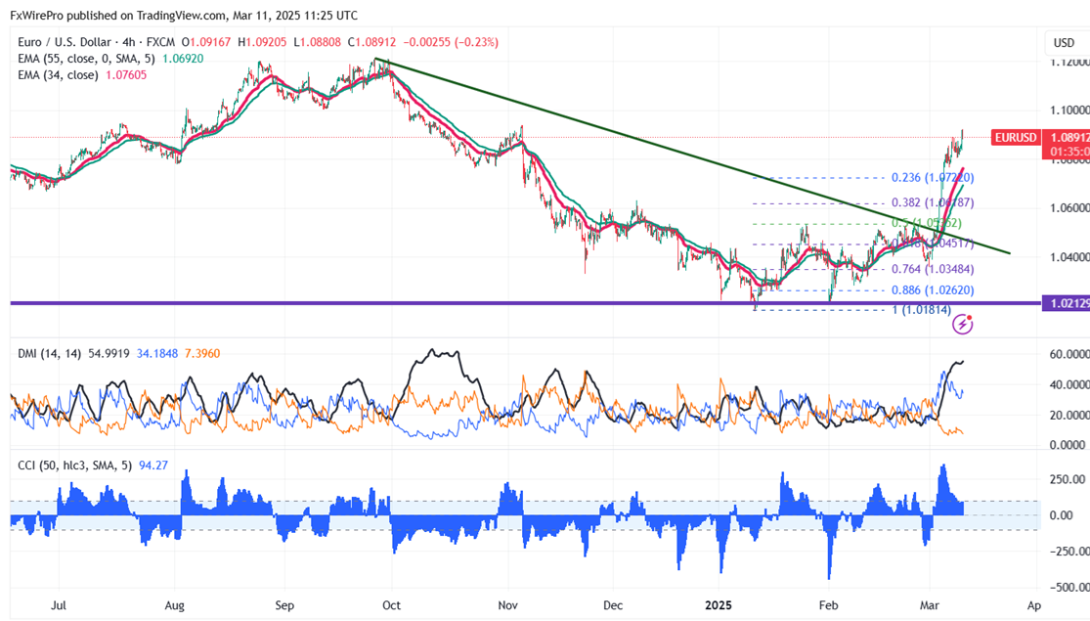Click the 2025 label on time axis
The width and height of the screenshot is (1090, 621).
(x=719, y=605)
